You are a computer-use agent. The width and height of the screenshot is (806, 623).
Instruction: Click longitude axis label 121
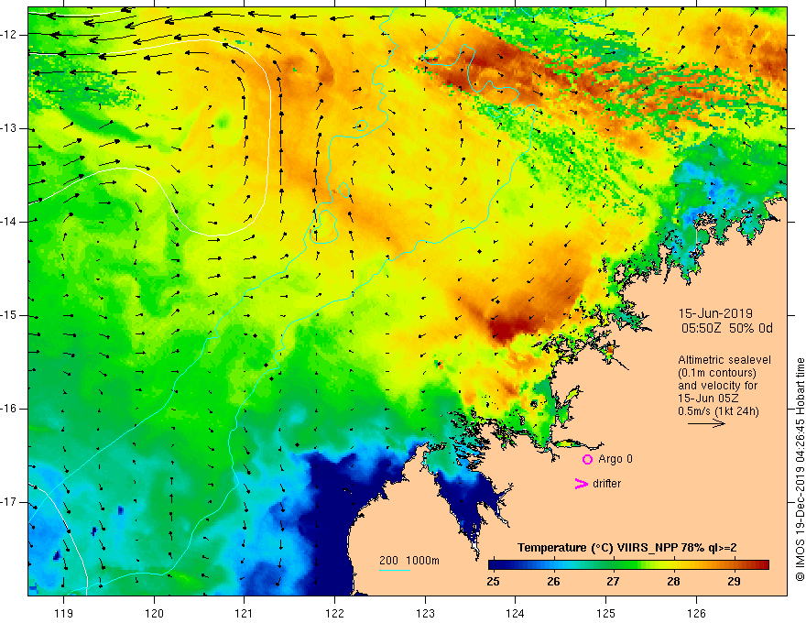tap(245, 613)
